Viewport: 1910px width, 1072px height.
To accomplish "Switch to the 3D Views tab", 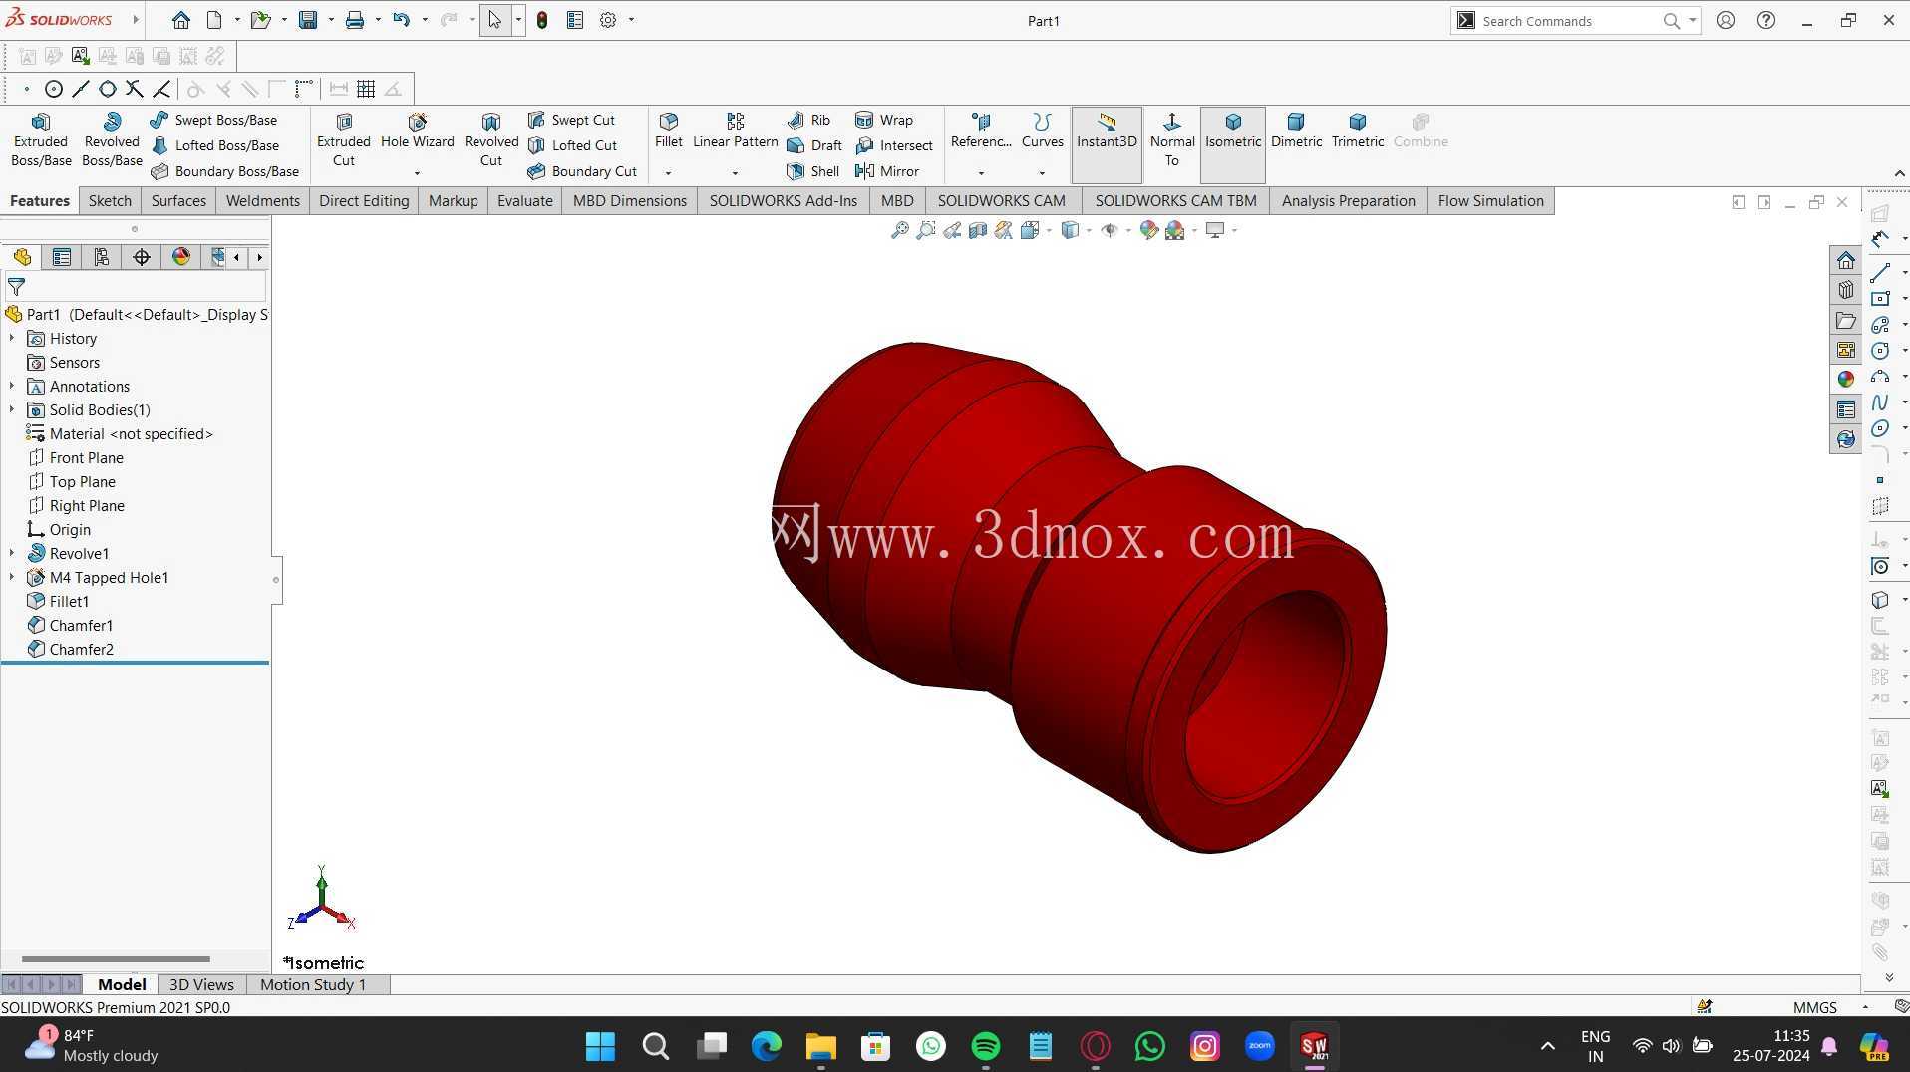I will tap(201, 984).
